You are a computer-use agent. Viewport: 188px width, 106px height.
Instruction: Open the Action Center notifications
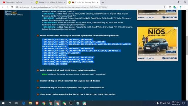click(x=183, y=103)
